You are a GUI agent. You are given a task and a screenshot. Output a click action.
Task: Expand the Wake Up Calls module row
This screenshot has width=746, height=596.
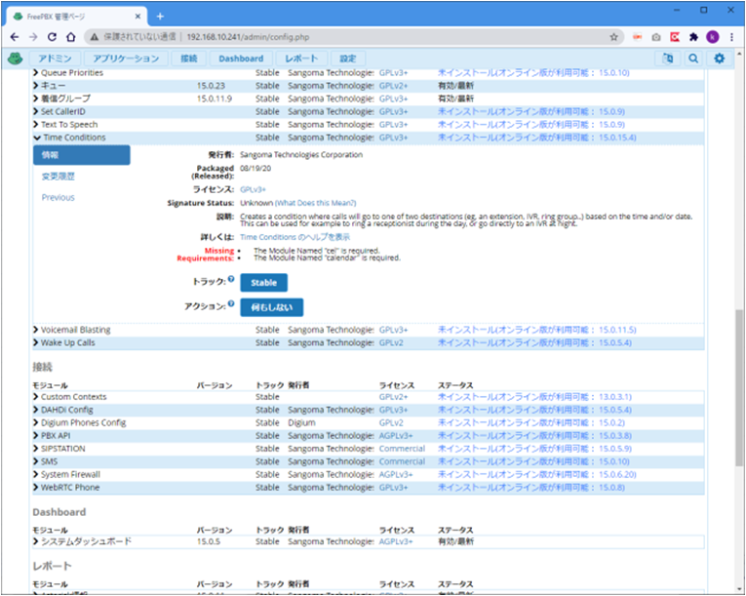[369, 342]
